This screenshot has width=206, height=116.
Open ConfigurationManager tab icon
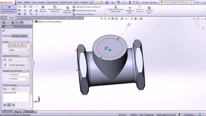pyautogui.click(x=13, y=23)
